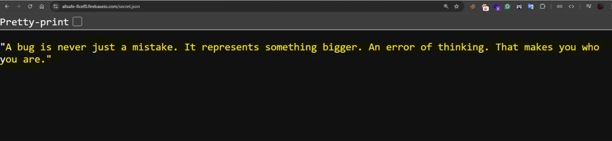The width and height of the screenshot is (612, 141).
Task: Open the browser profile avatar menu
Action: point(600,6)
